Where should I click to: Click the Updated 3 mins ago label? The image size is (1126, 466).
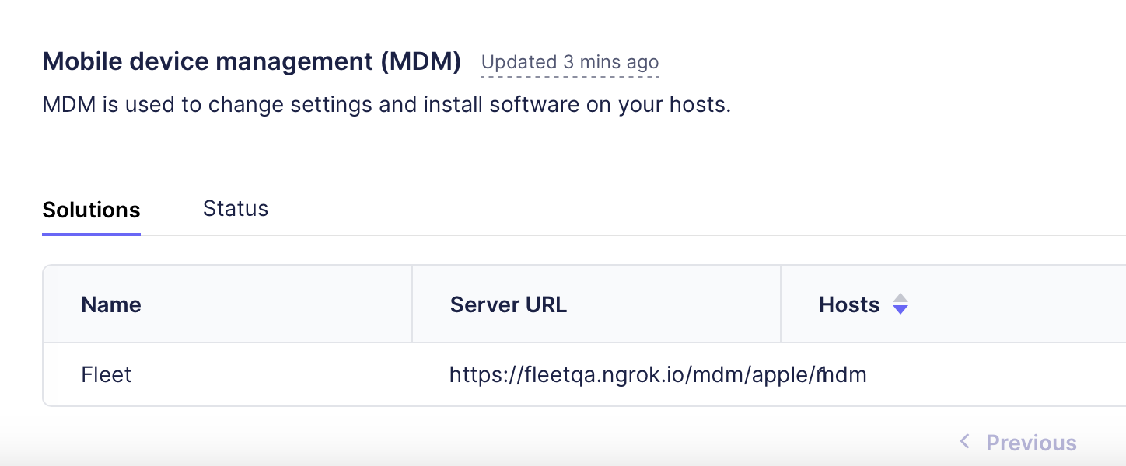click(569, 62)
